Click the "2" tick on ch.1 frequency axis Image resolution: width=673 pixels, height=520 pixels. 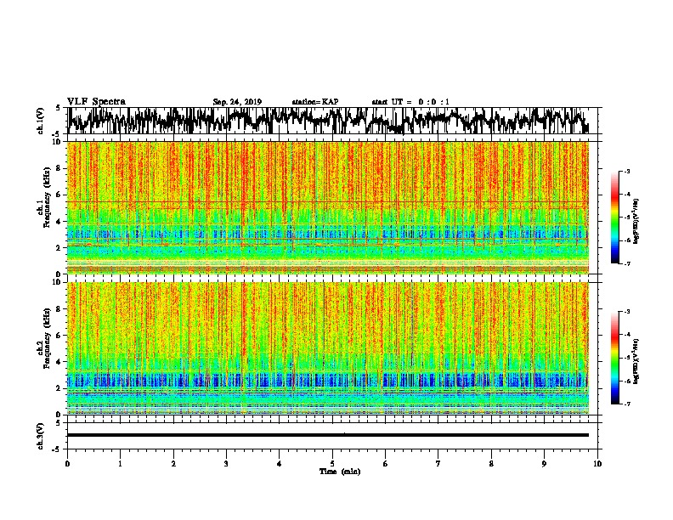click(x=59, y=248)
